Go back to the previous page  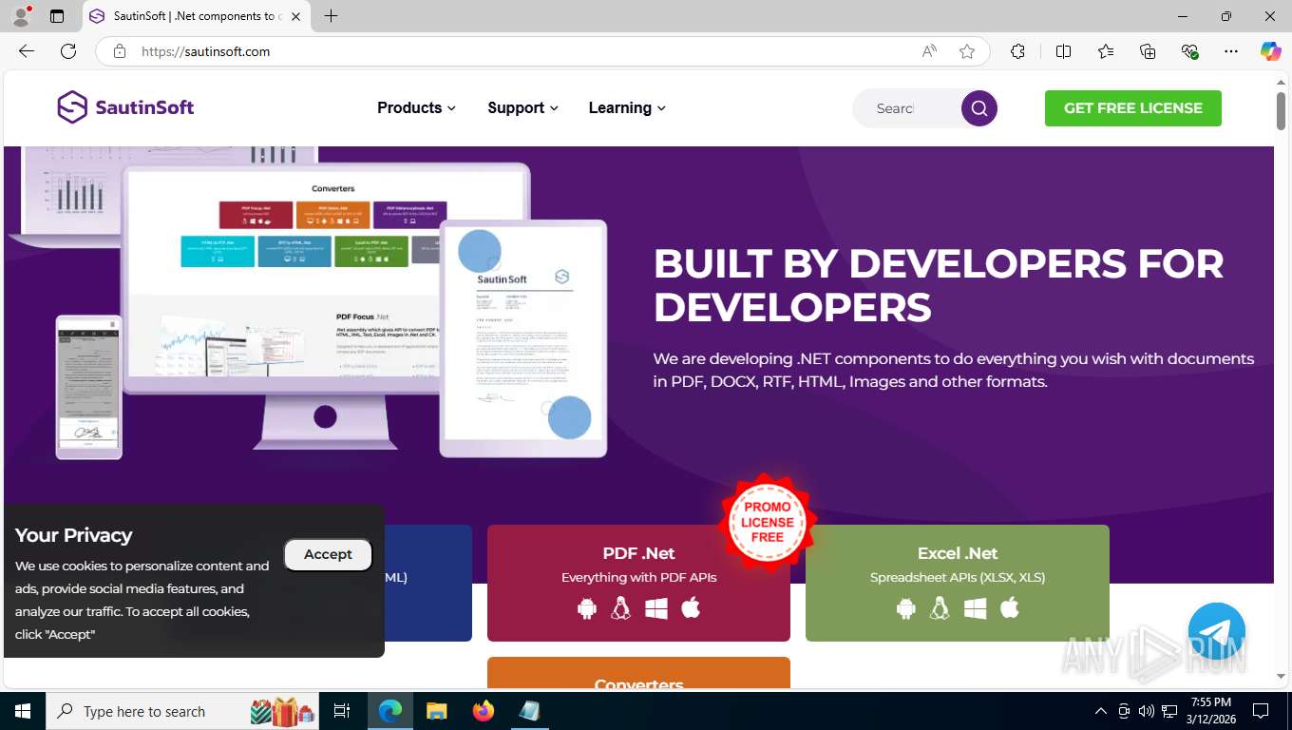pyautogui.click(x=27, y=51)
